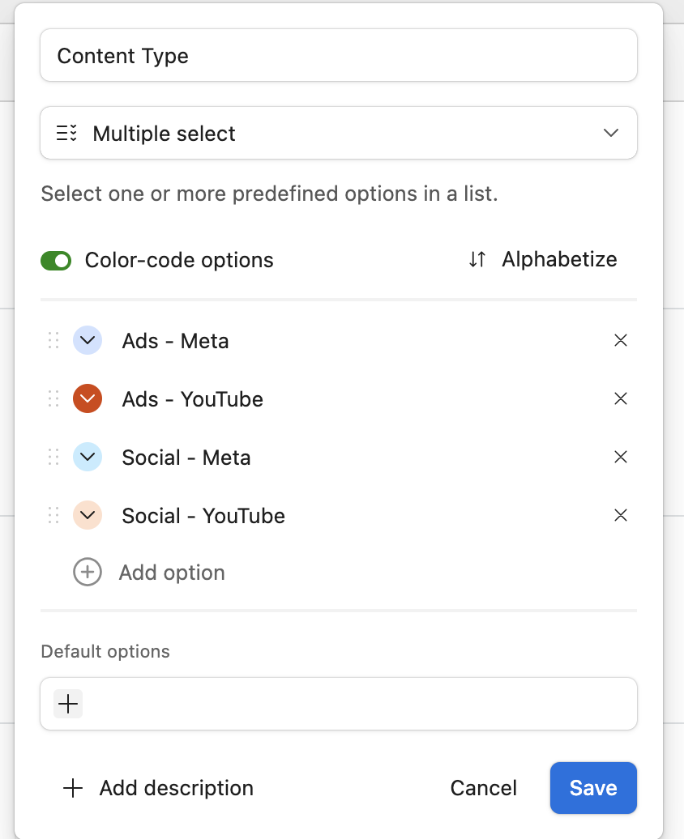The image size is (684, 839).
Task: Change the Social - Meta option color
Action: coord(88,458)
